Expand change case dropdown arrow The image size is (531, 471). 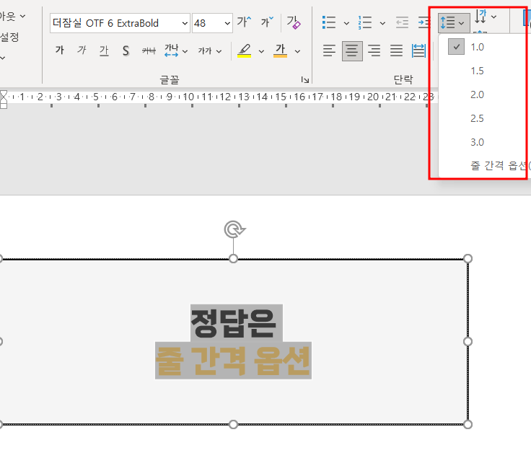[x=219, y=51]
